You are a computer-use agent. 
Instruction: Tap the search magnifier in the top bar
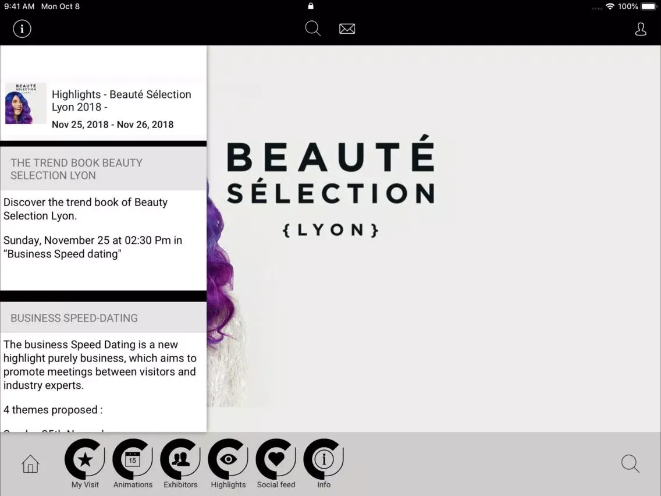click(312, 28)
